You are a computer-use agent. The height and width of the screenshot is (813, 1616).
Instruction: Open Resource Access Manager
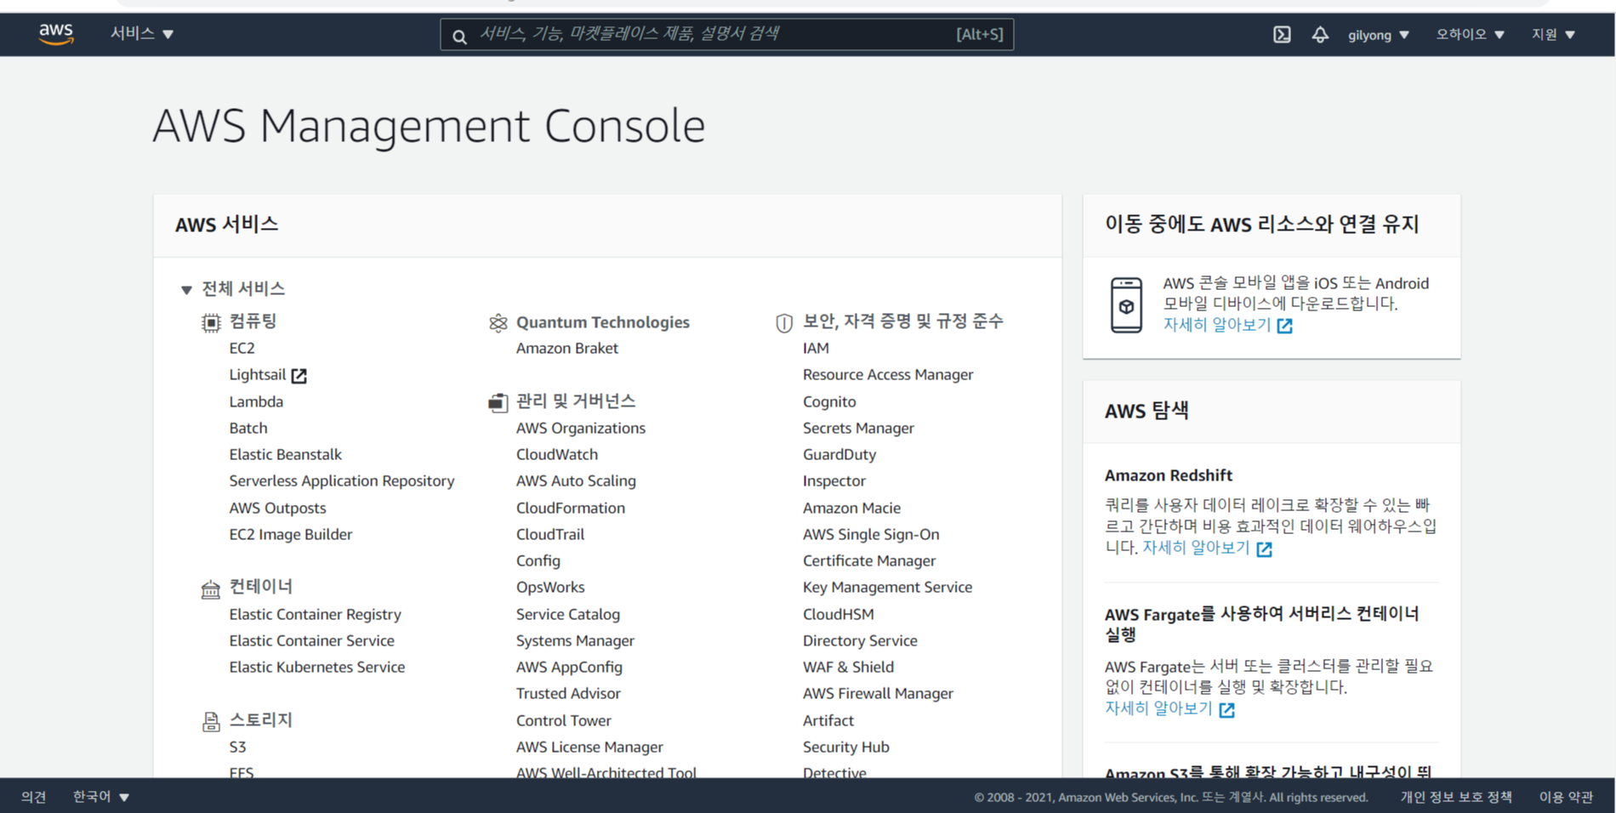point(888,375)
